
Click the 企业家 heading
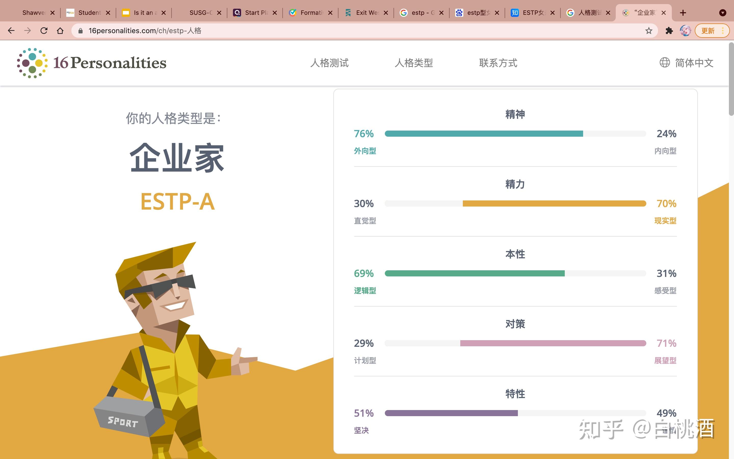point(177,158)
